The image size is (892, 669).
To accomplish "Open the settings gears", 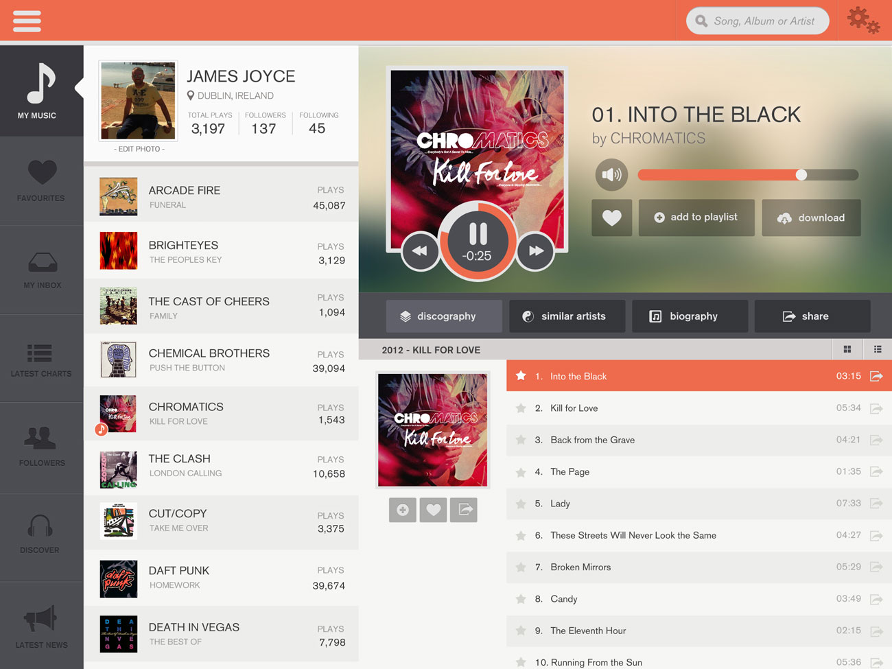I will 862,21.
